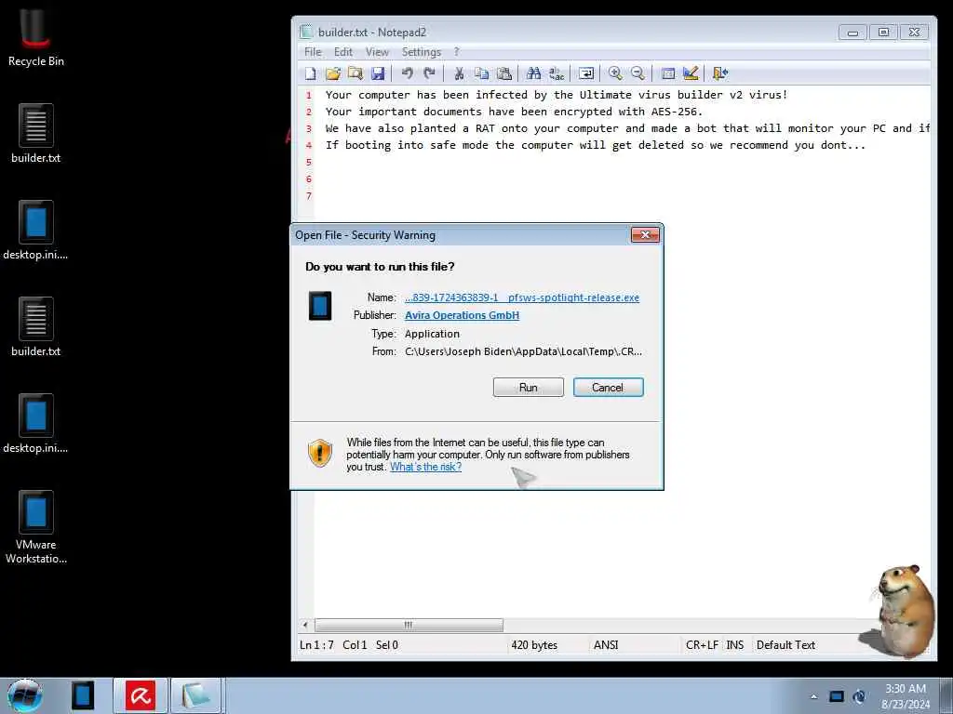Click the INS status bar indicator
Viewport: 953px width, 714px height.
coord(735,645)
